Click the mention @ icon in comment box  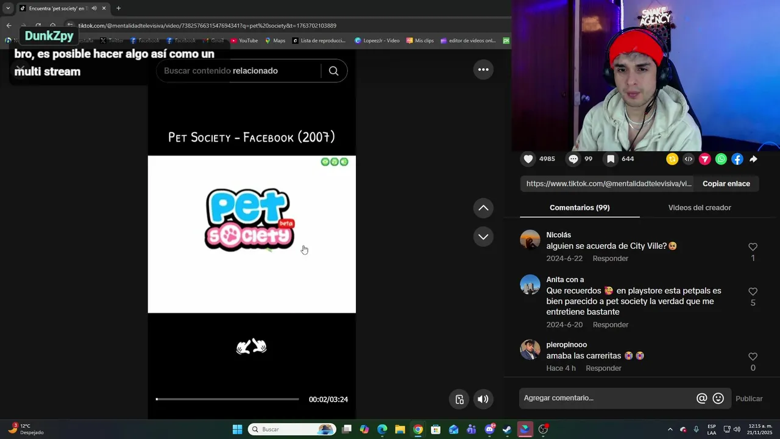tap(702, 398)
